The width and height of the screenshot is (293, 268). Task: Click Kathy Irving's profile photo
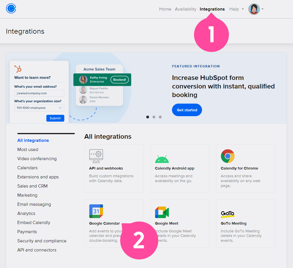point(83,80)
